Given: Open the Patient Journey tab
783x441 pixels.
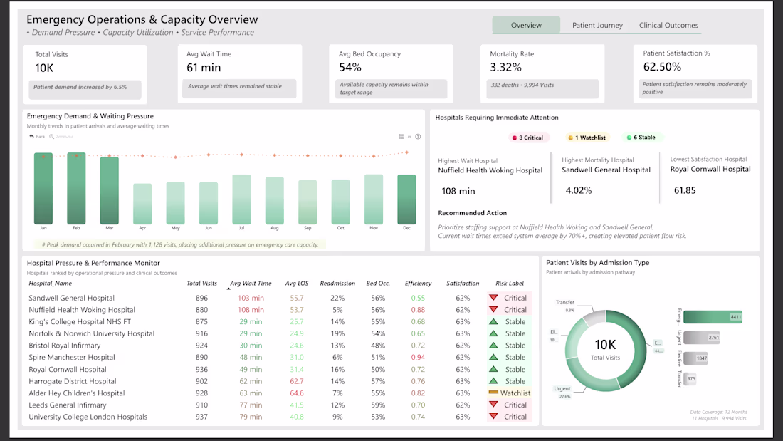Looking at the screenshot, I should coord(597,25).
